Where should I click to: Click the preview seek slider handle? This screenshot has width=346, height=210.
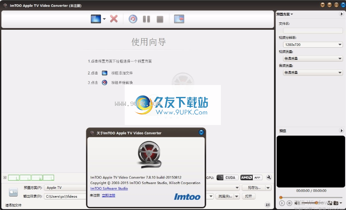[281, 197]
